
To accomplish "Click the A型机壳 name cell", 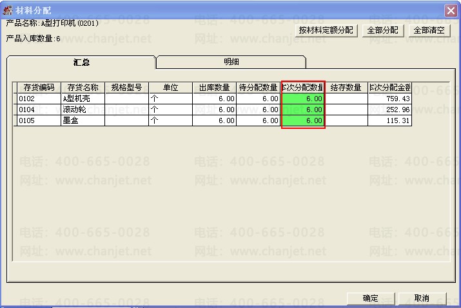I will [83, 99].
